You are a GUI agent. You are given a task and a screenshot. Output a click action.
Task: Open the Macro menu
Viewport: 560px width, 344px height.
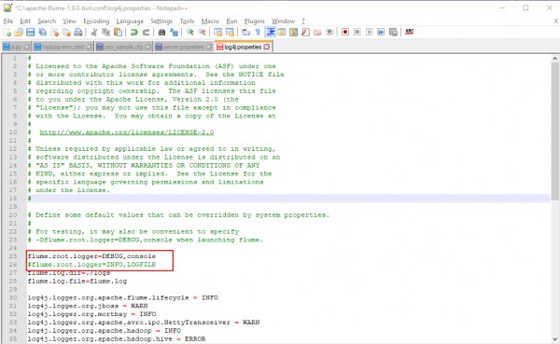coord(210,21)
